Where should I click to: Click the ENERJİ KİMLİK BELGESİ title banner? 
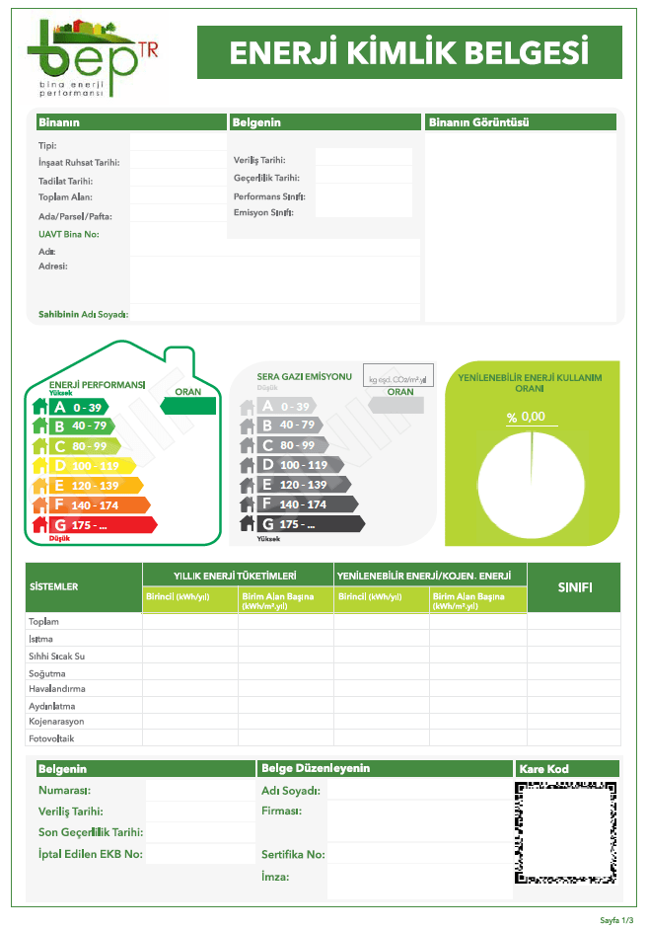(409, 52)
